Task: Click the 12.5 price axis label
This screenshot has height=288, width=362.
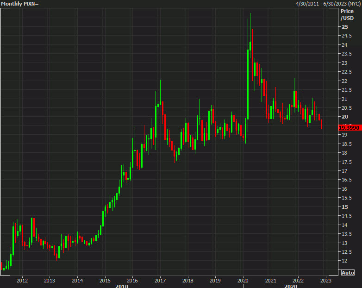Action: point(347,252)
